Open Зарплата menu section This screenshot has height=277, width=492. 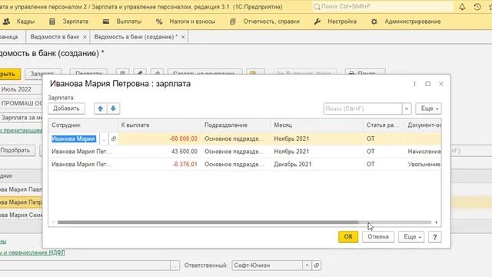point(69,22)
